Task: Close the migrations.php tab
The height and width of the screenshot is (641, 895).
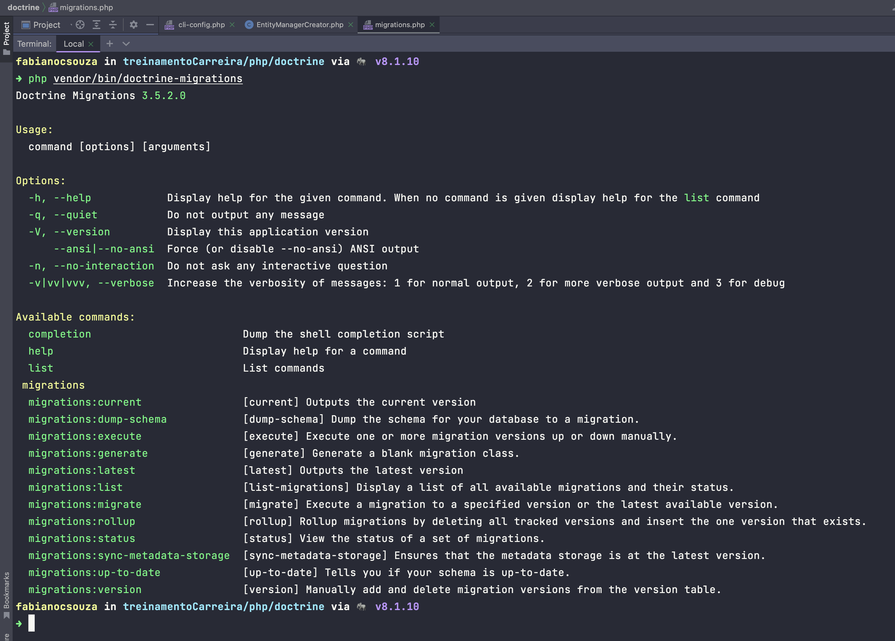Action: coord(432,25)
